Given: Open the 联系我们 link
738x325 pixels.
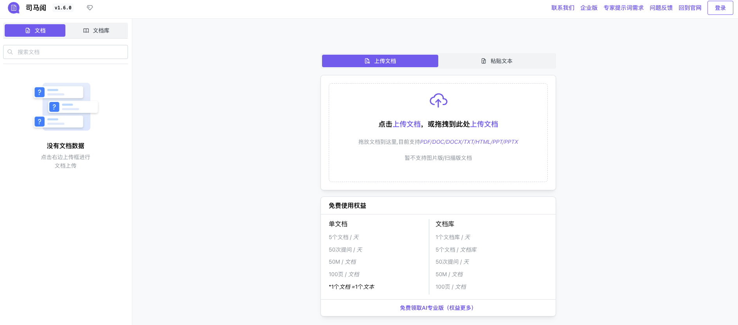Looking at the screenshot, I should tap(563, 8).
